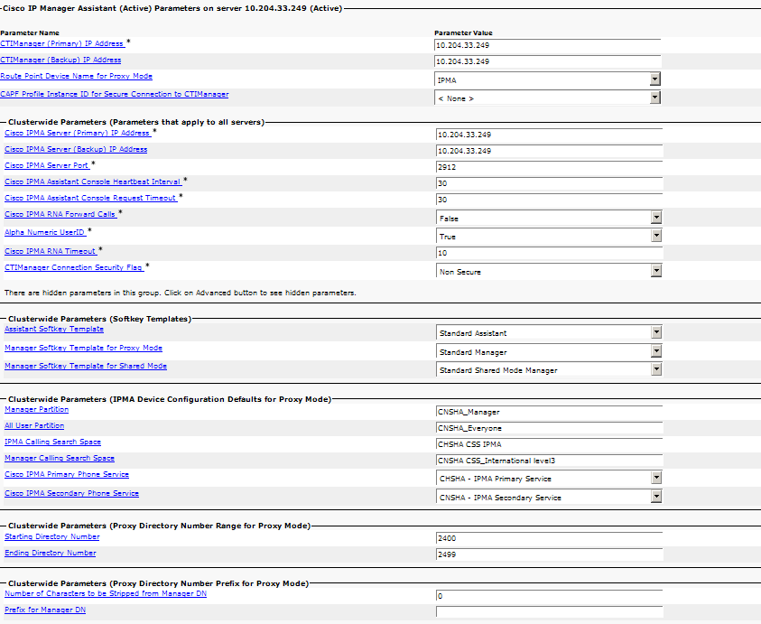The height and width of the screenshot is (624, 761).
Task: Focus IPMA Calling Search Space field
Action: coord(550,444)
